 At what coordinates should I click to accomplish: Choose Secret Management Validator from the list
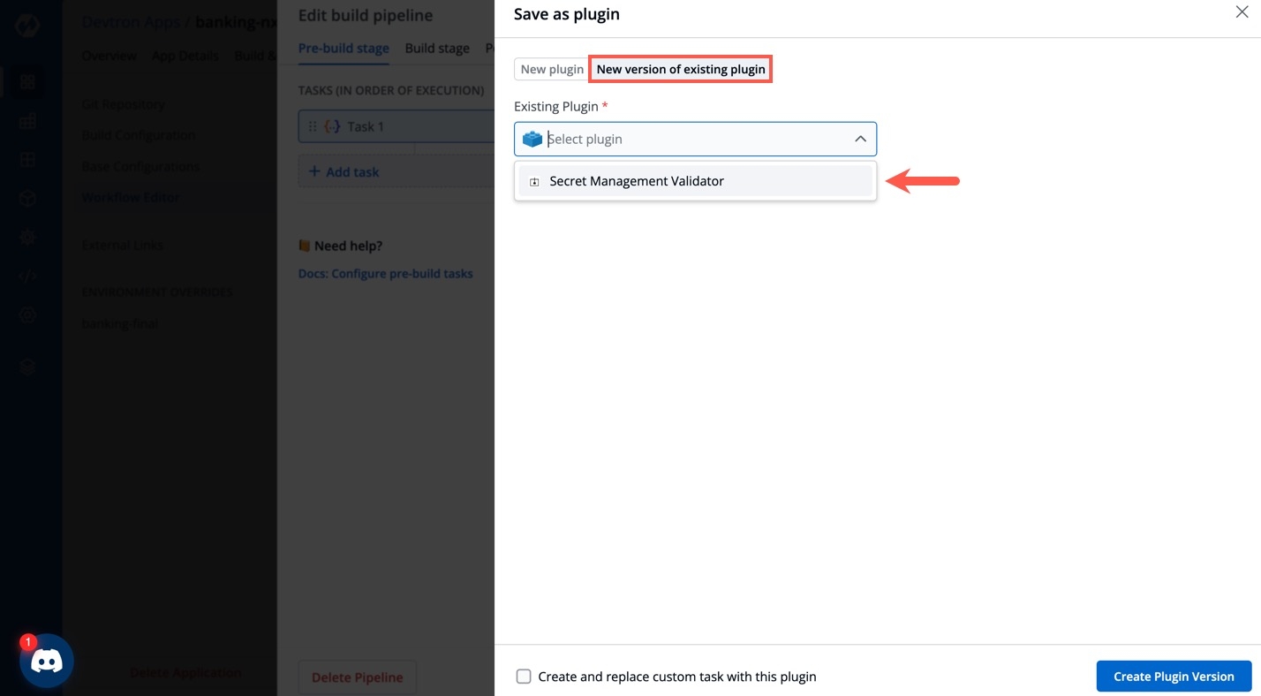click(637, 181)
